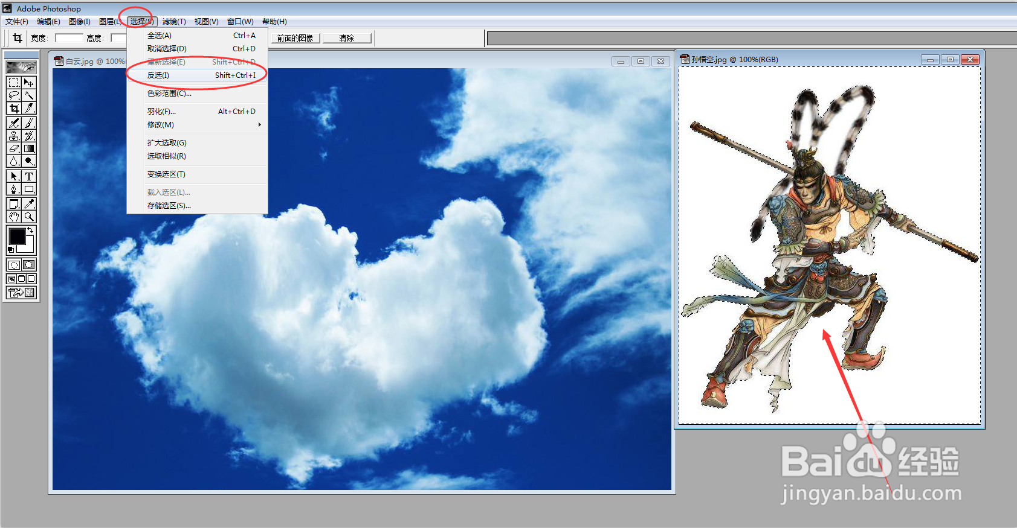The width and height of the screenshot is (1017, 528).
Task: Choose 取消选择(D) from the menu
Action: [197, 49]
